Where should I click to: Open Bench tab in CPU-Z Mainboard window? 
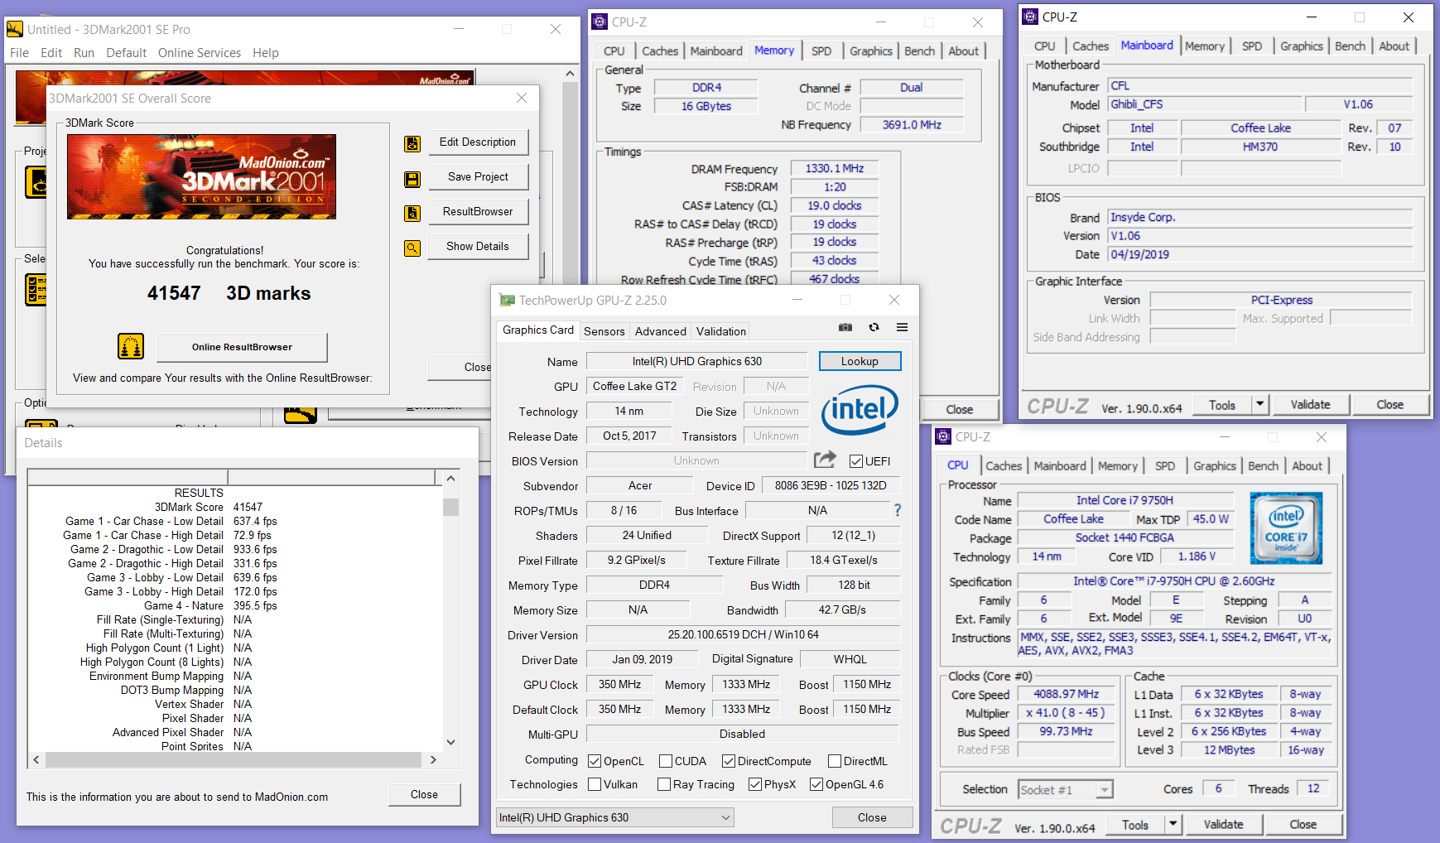[1350, 46]
